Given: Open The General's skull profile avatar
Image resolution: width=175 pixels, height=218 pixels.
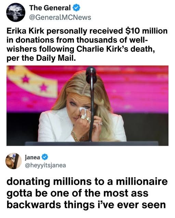Looking at the screenshot, I should pyautogui.click(x=16, y=12).
